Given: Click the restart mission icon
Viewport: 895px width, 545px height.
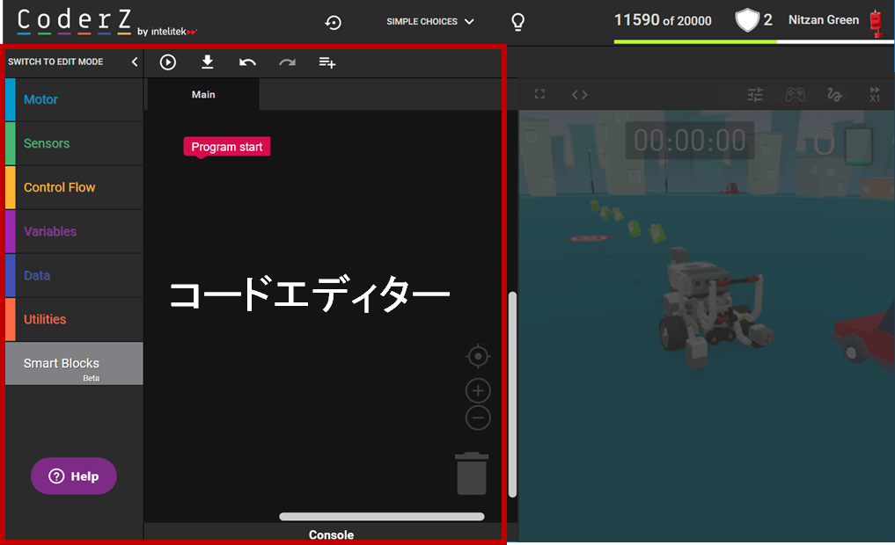Looking at the screenshot, I should tap(334, 22).
